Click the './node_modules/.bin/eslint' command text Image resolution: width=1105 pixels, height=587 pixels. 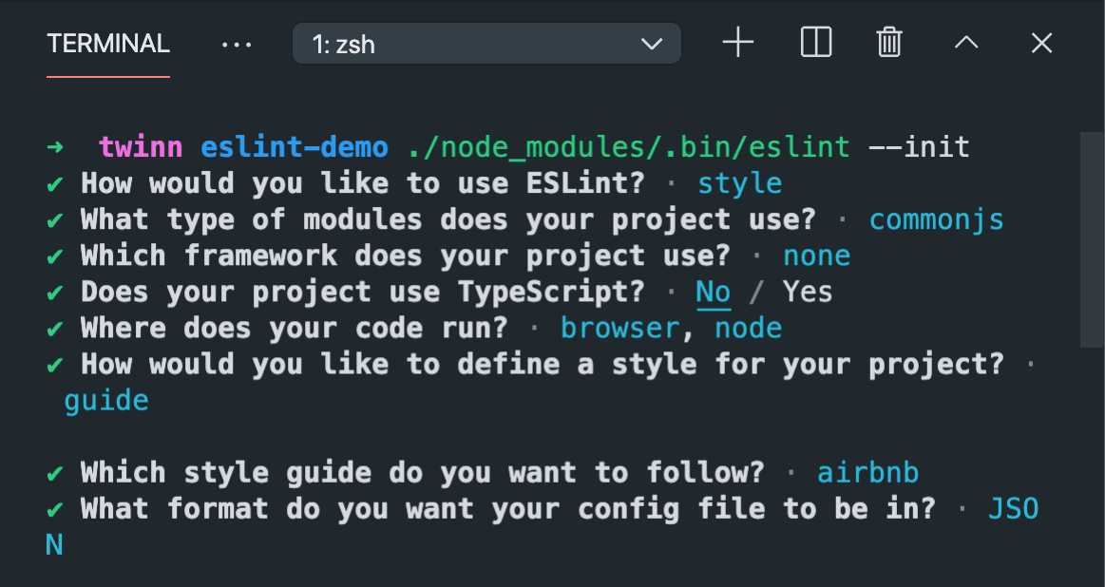(x=629, y=147)
